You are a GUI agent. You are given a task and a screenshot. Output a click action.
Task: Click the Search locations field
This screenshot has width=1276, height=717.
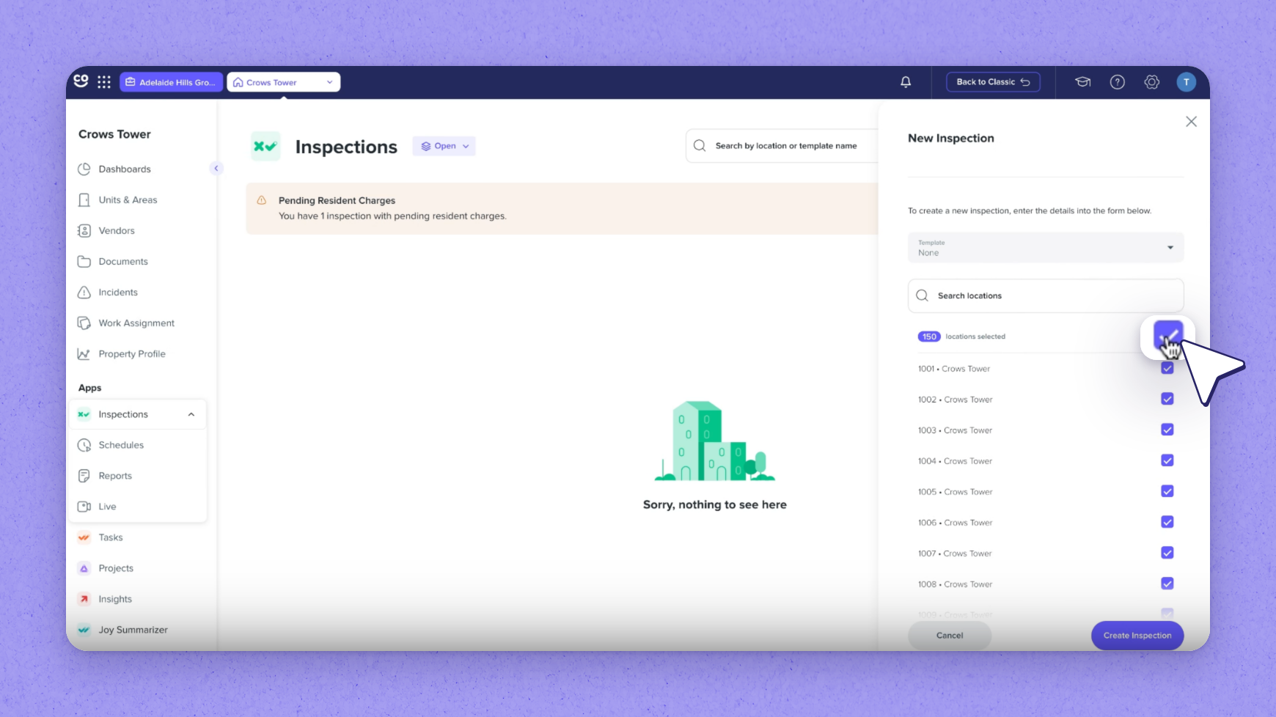coord(1045,295)
